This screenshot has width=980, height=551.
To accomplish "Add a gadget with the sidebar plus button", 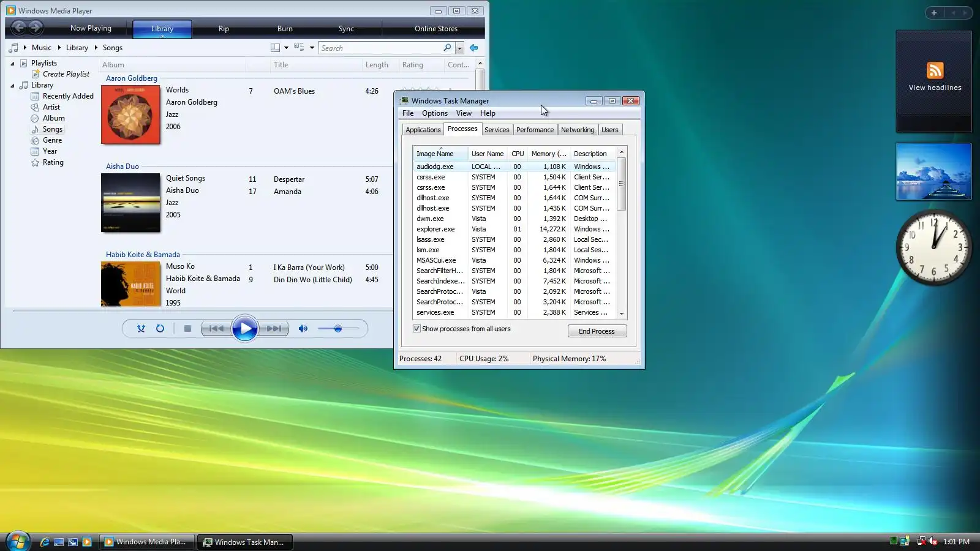I will click(934, 13).
